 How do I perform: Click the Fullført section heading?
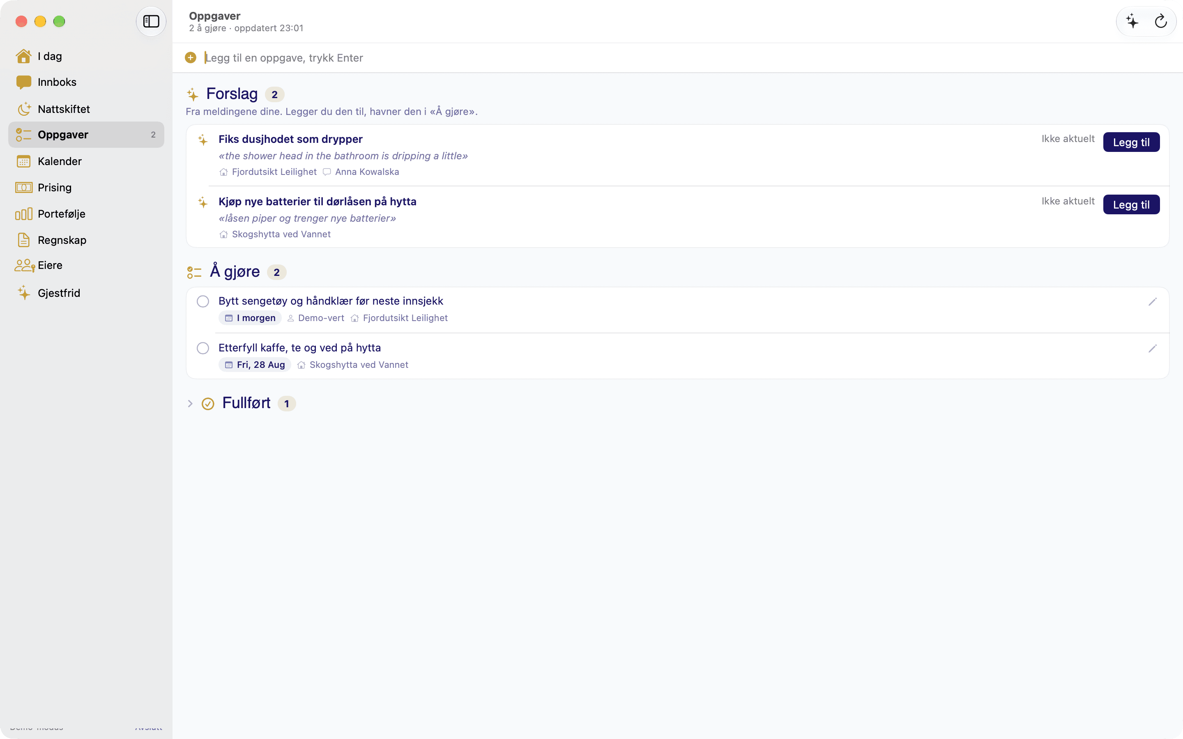pos(246,403)
